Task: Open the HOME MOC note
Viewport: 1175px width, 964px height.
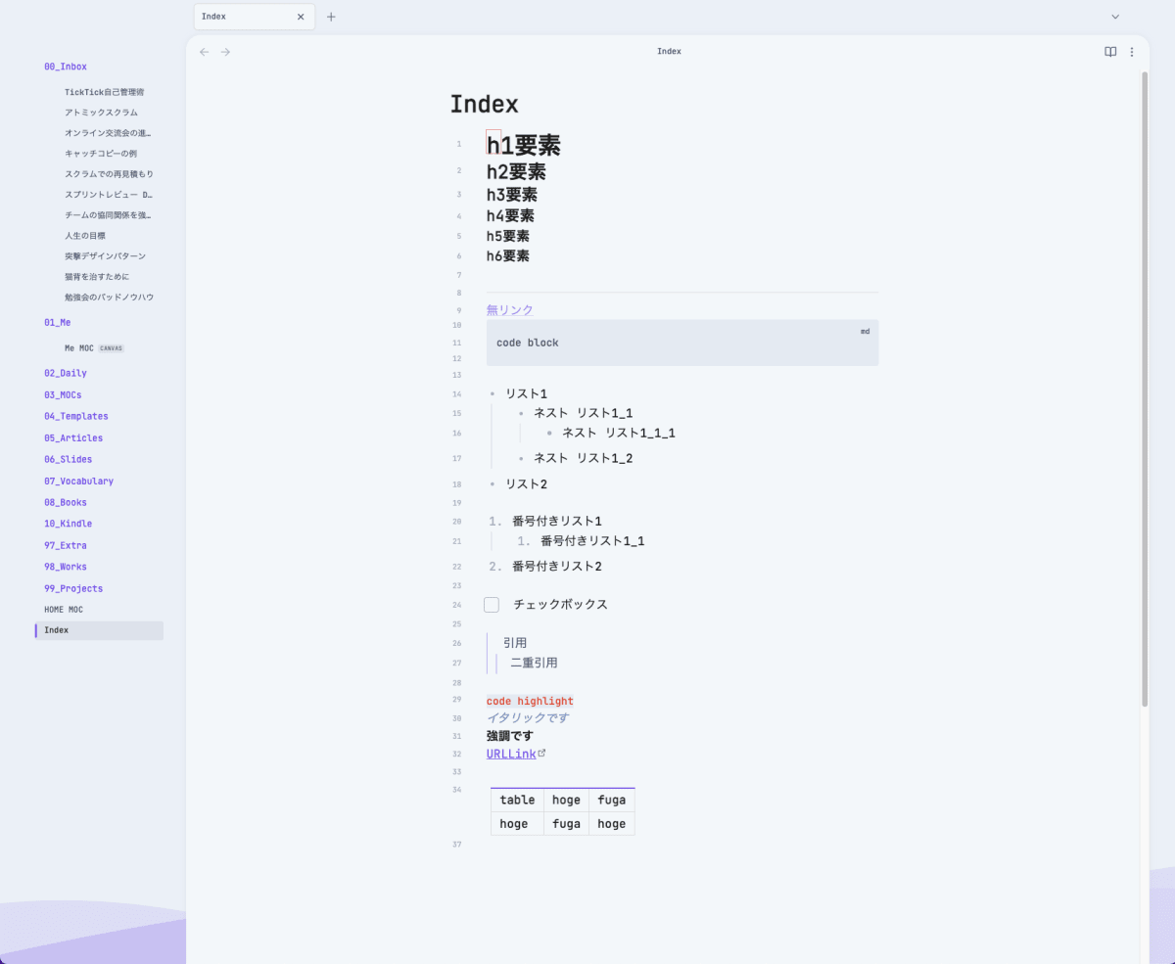Action: [x=66, y=609]
